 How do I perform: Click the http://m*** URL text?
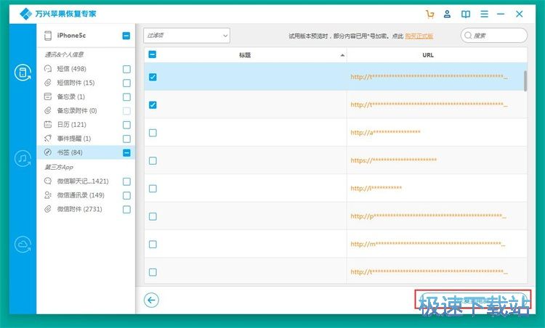tap(428, 244)
